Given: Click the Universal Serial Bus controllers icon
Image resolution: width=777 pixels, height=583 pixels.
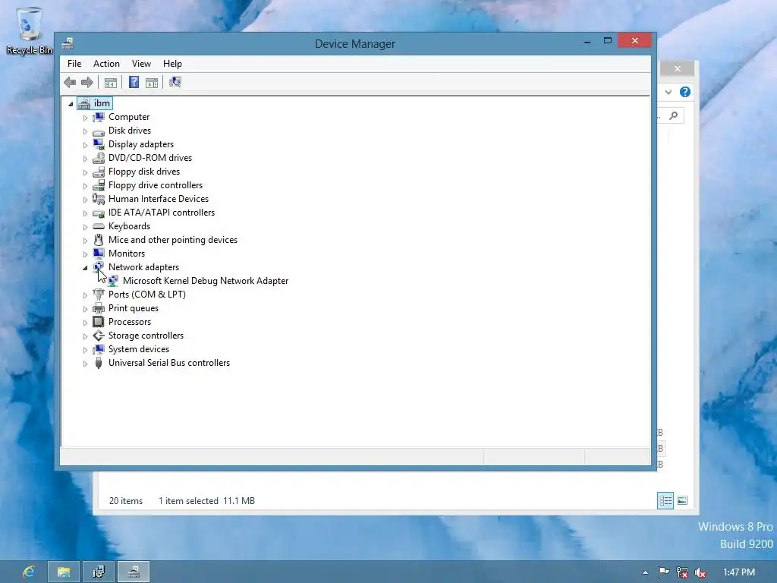Looking at the screenshot, I should (x=99, y=363).
